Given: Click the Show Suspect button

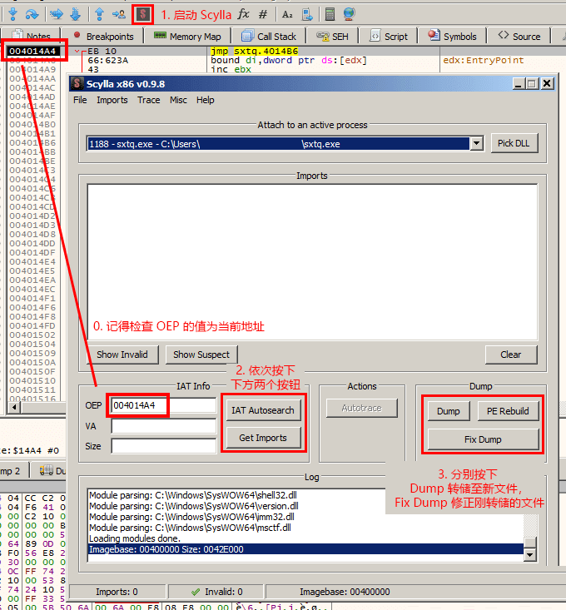Looking at the screenshot, I should (201, 355).
